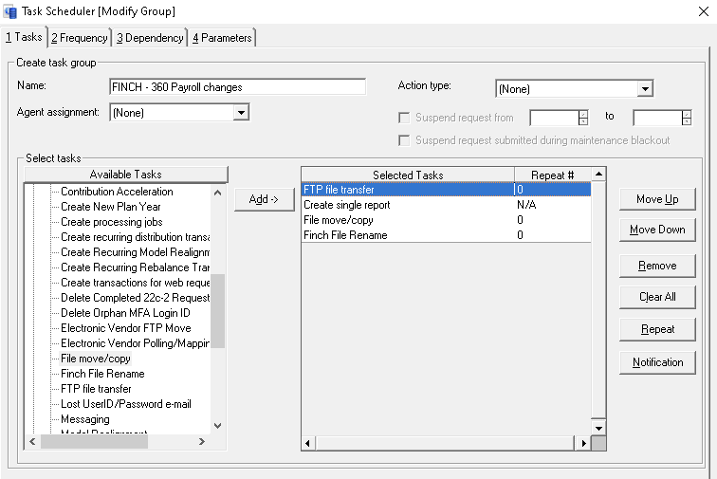This screenshot has width=717, height=479.
Task: Select File move/copy row in Selected Tasks
Action: coord(408,220)
